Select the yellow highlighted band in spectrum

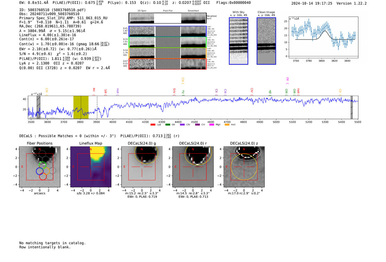tap(81, 107)
